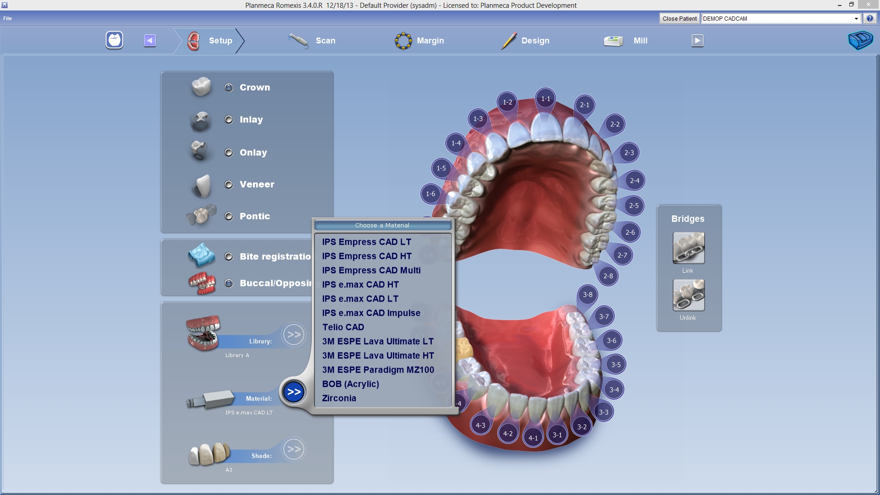Click the Material milling block icon
The image size is (880, 495).
[210, 399]
